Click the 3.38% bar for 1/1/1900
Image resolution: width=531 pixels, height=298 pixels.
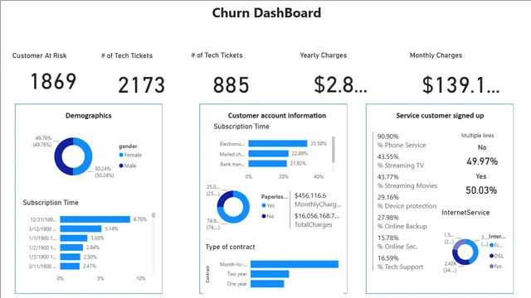(74, 238)
